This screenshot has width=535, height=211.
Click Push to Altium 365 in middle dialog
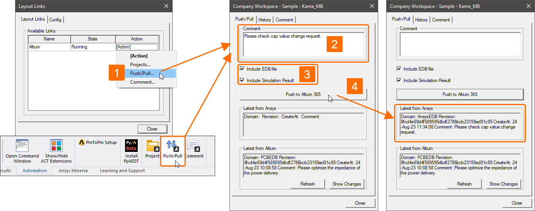(x=304, y=94)
